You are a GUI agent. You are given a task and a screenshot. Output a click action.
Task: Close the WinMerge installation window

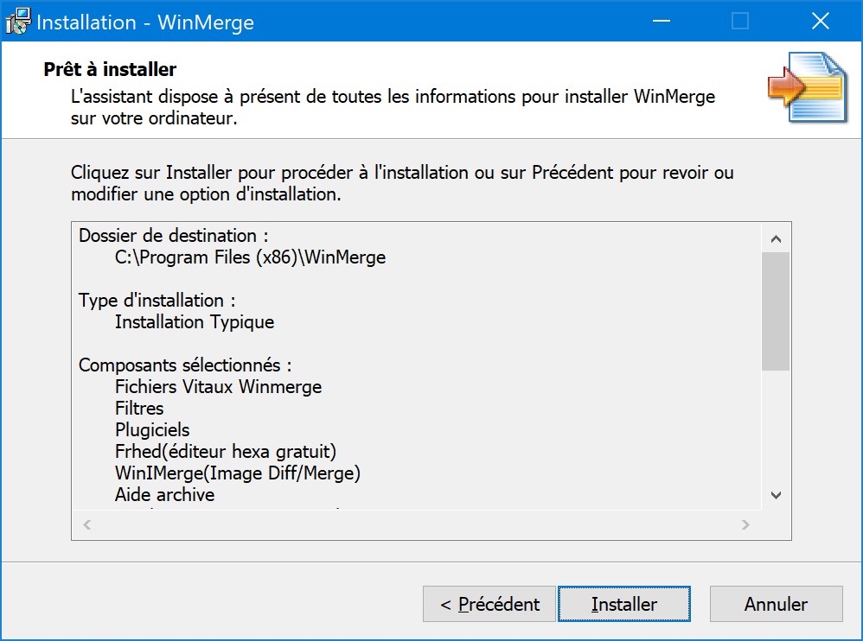(x=820, y=22)
